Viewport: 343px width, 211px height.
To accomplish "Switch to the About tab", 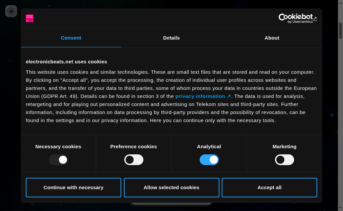I will (x=272, y=38).
